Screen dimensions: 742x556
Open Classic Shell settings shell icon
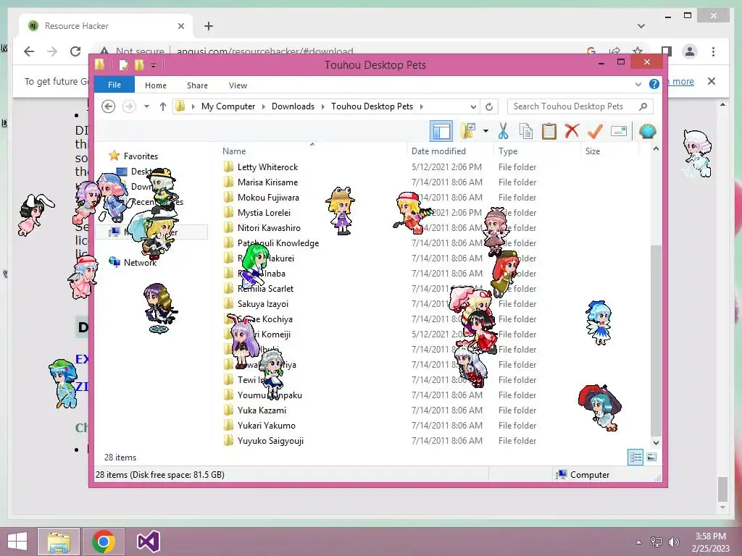click(647, 131)
